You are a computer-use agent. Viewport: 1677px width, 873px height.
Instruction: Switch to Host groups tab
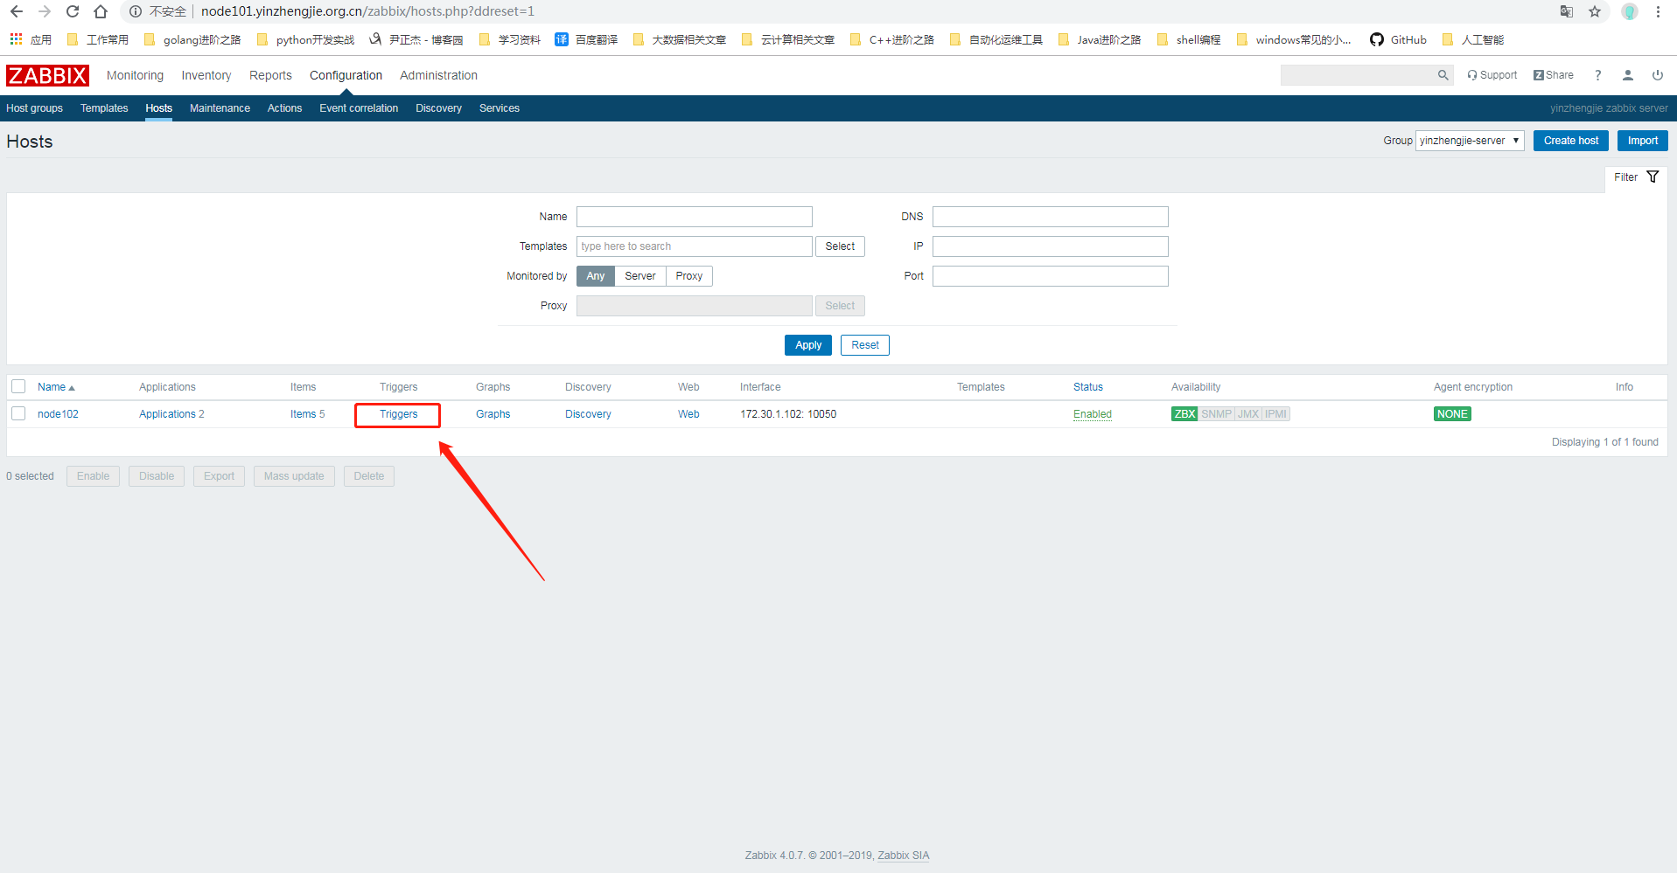[34, 108]
